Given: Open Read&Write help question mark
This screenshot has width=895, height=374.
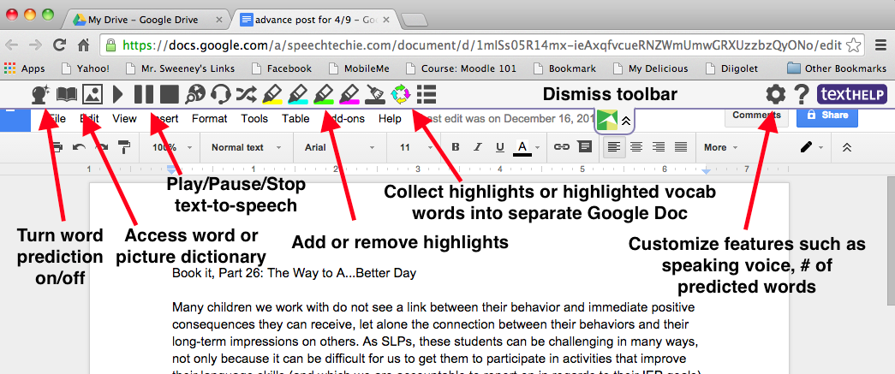Looking at the screenshot, I should pyautogui.click(x=802, y=94).
